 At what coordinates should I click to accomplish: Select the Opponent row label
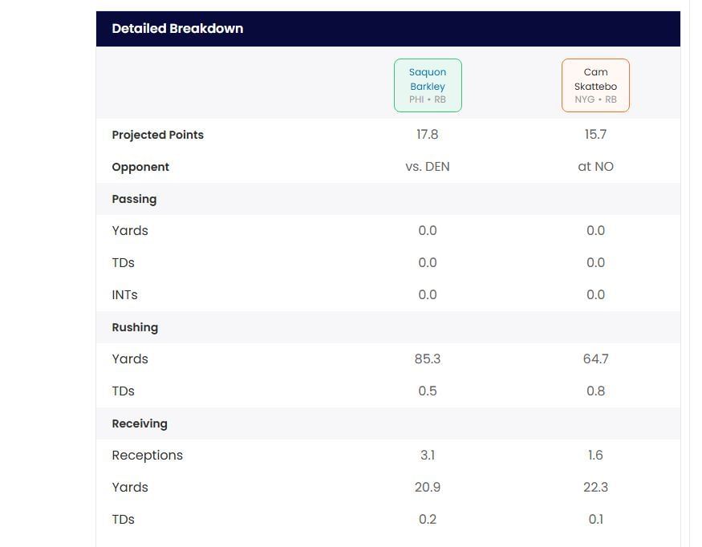[140, 167]
